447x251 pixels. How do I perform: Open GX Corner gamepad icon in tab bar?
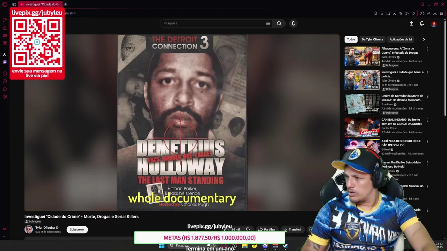point(14,5)
